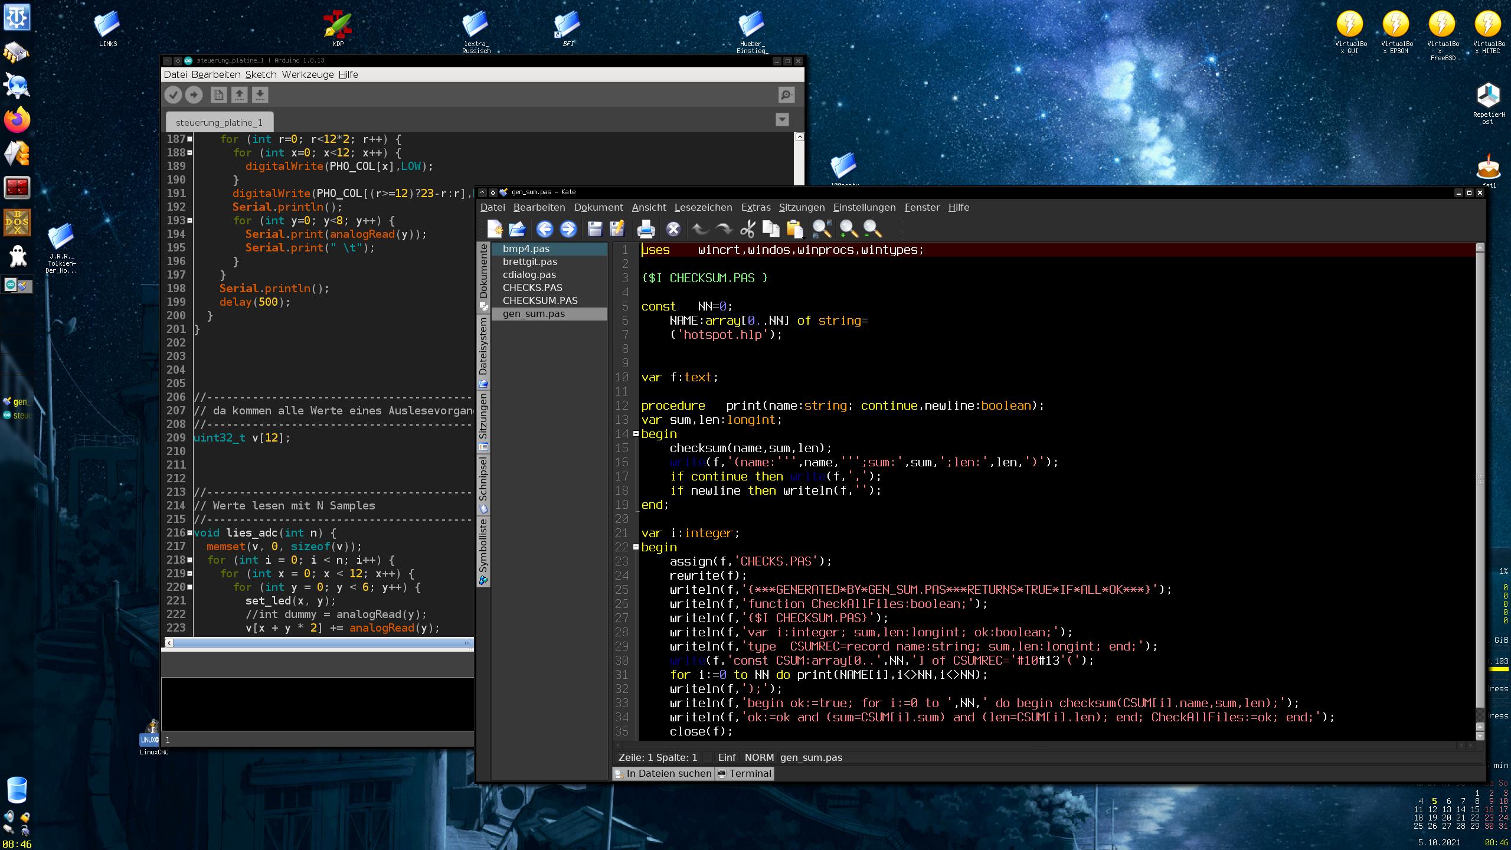1511x850 pixels.
Task: Click the Open file folder icon in Kate
Action: [x=517, y=229]
